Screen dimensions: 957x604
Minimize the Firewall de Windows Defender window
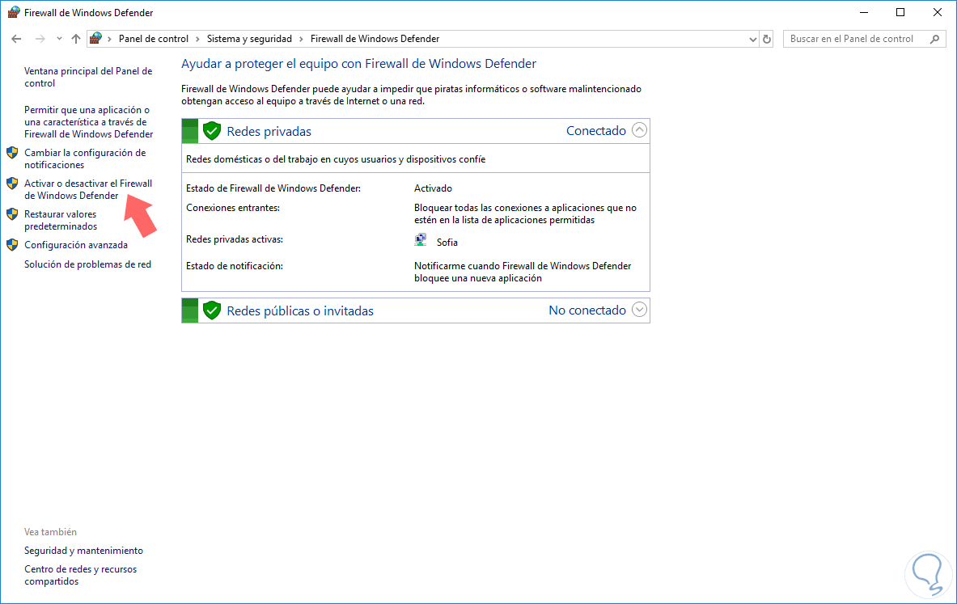pos(864,12)
